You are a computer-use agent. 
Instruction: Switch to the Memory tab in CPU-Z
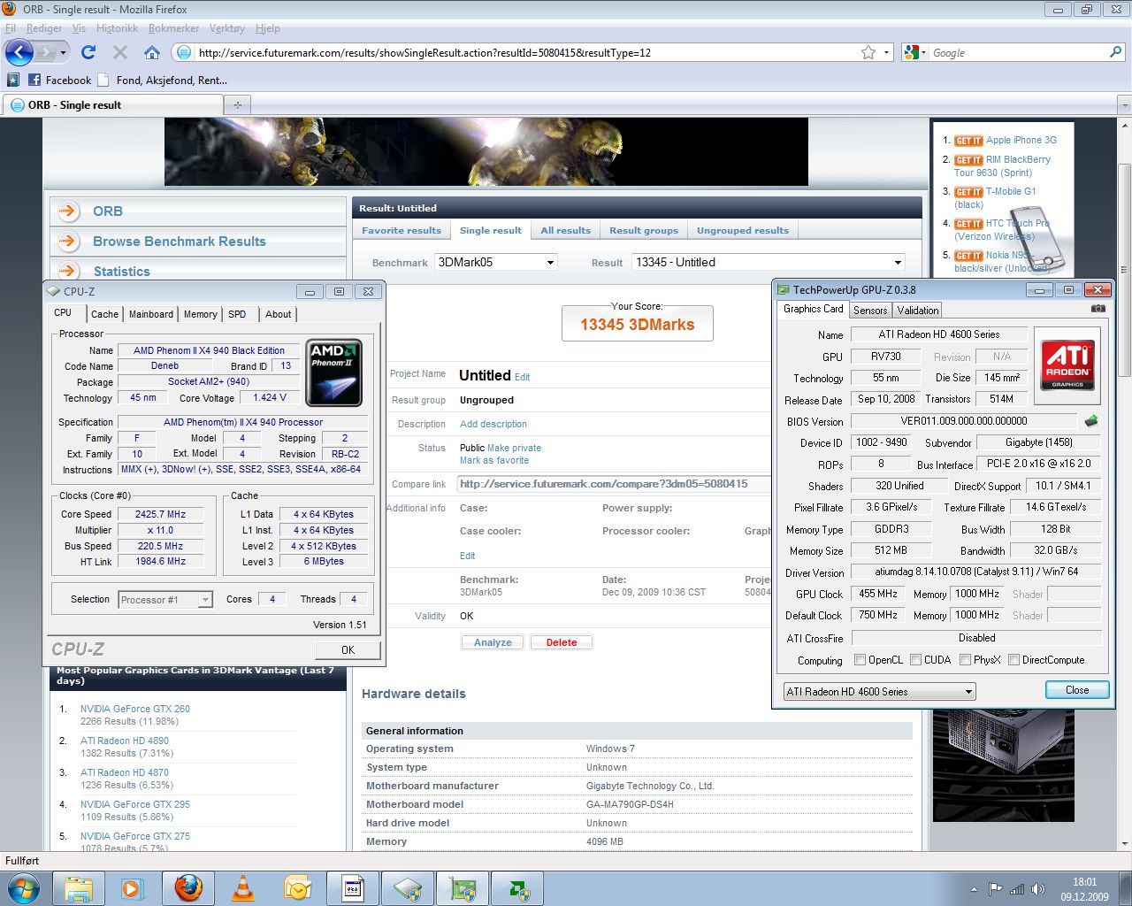(201, 314)
